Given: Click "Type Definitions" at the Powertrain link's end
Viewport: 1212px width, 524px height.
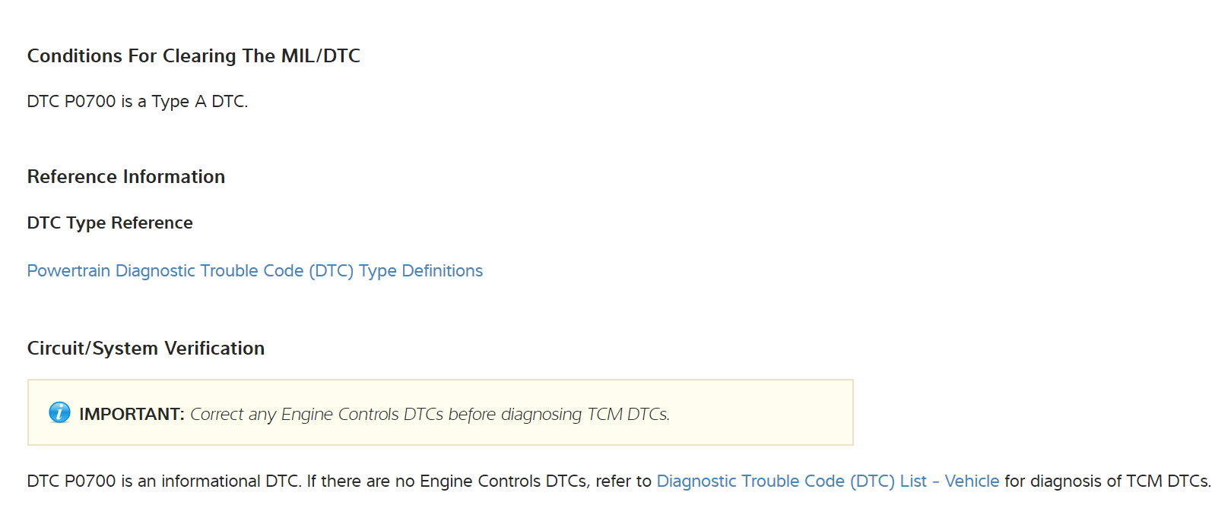Looking at the screenshot, I should pyautogui.click(x=420, y=271).
